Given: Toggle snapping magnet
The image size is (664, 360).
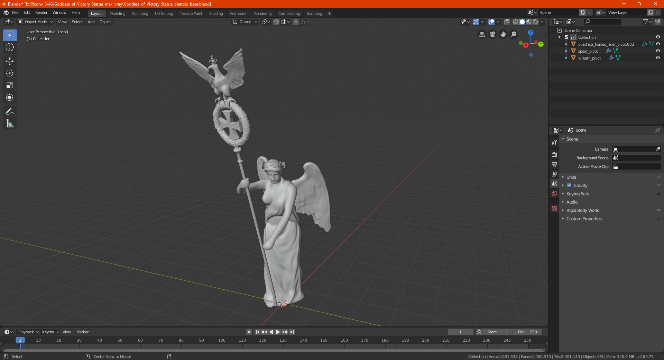Looking at the screenshot, I should 276,22.
